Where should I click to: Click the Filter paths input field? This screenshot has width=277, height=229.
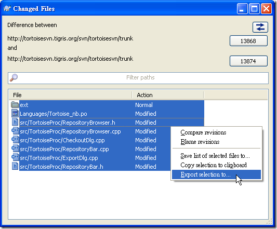click(x=138, y=78)
